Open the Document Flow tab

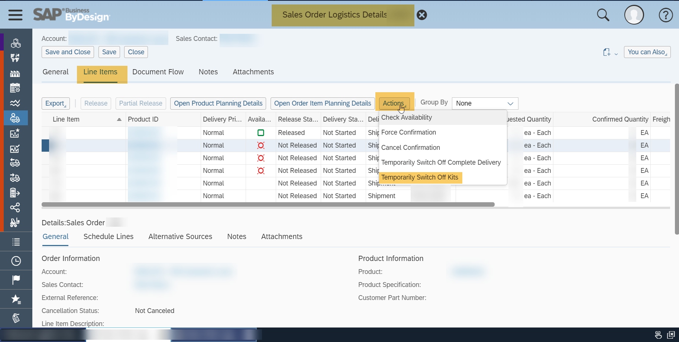click(x=158, y=72)
